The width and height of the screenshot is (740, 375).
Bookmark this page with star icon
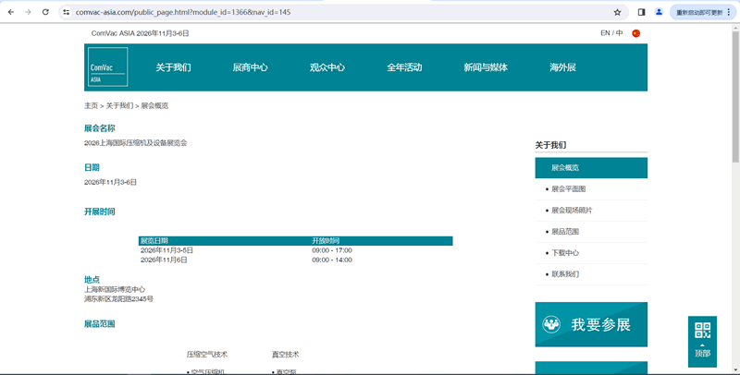[x=617, y=12]
